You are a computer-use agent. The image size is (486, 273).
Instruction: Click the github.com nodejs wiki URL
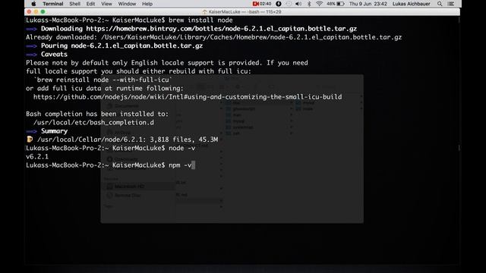tap(188, 97)
